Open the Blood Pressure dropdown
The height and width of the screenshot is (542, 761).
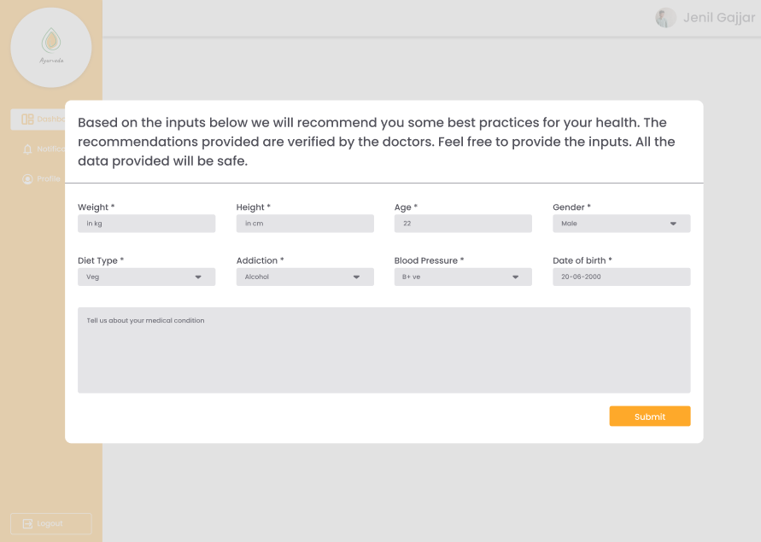(463, 277)
